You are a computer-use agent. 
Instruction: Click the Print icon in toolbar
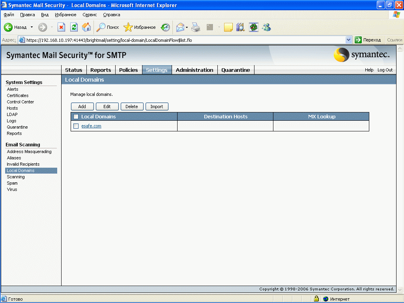tap(196, 27)
